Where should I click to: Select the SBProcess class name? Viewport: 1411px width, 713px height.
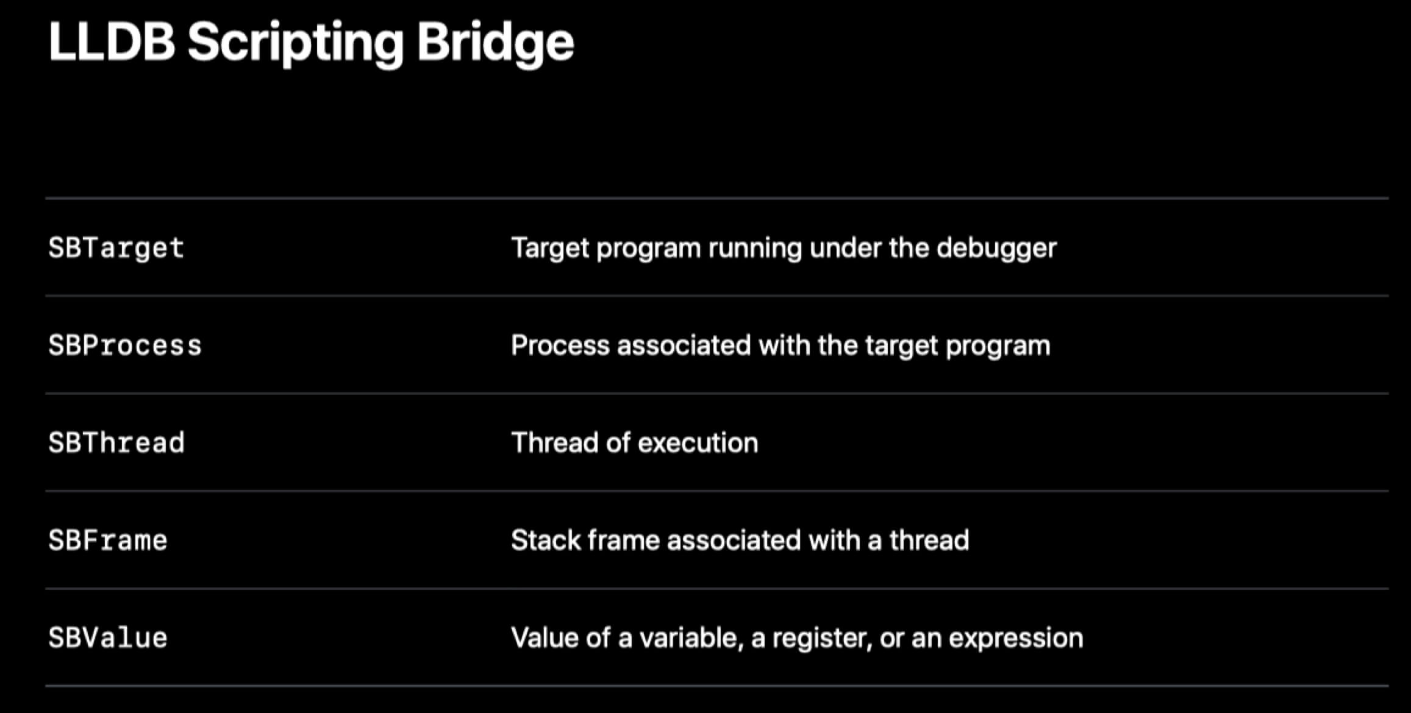coord(125,346)
